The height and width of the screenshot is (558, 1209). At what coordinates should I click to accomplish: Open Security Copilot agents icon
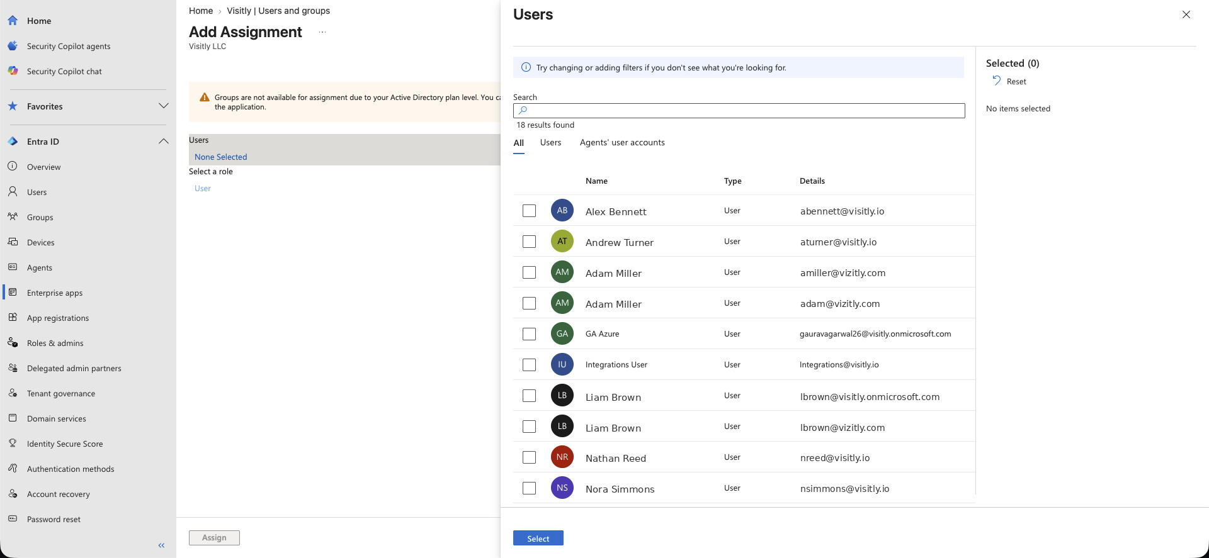[13, 46]
